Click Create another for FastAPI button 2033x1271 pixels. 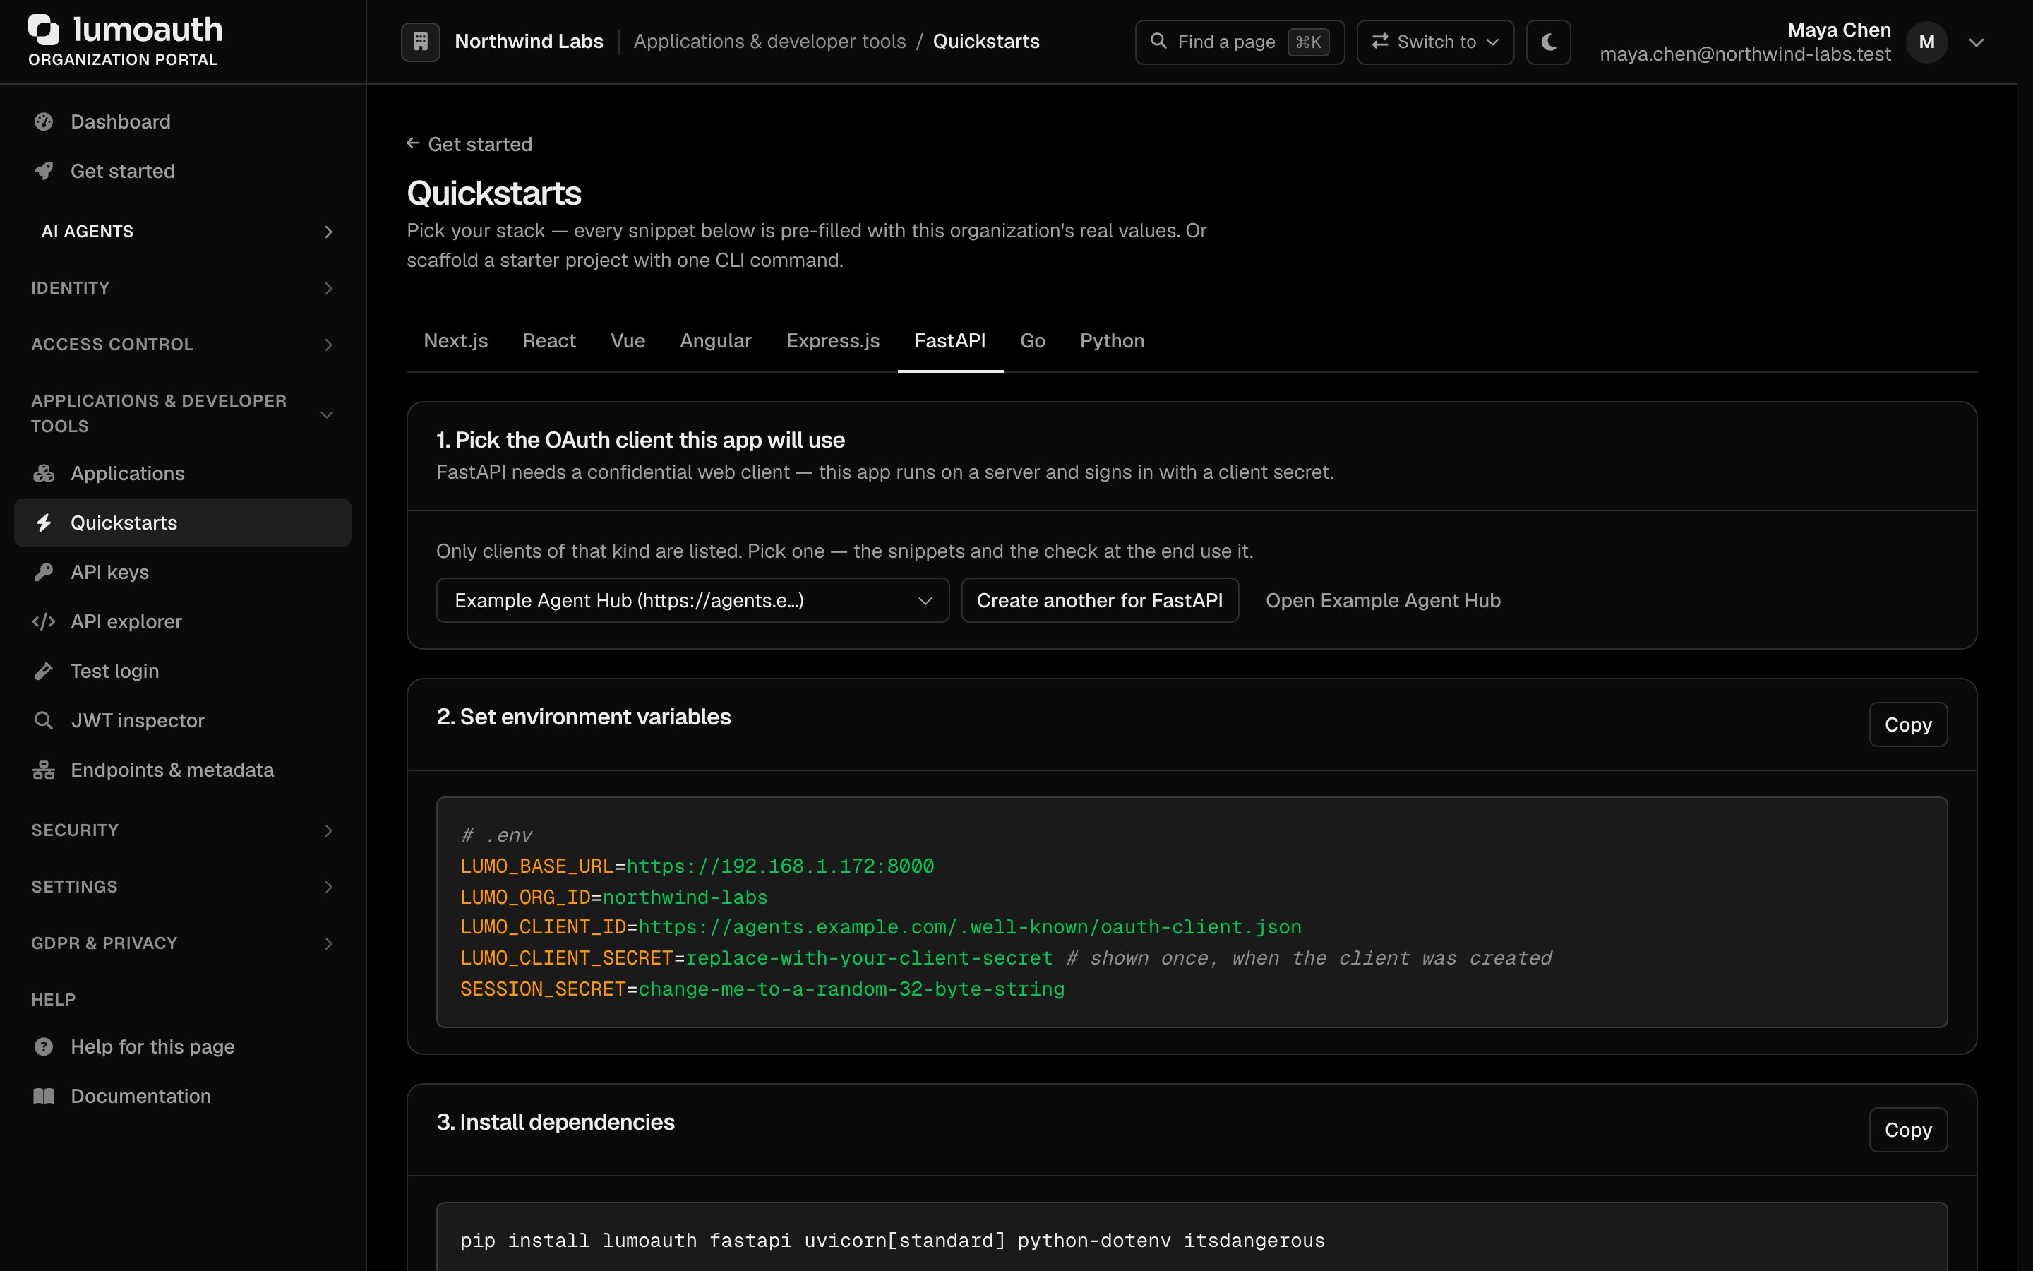[x=1100, y=600]
